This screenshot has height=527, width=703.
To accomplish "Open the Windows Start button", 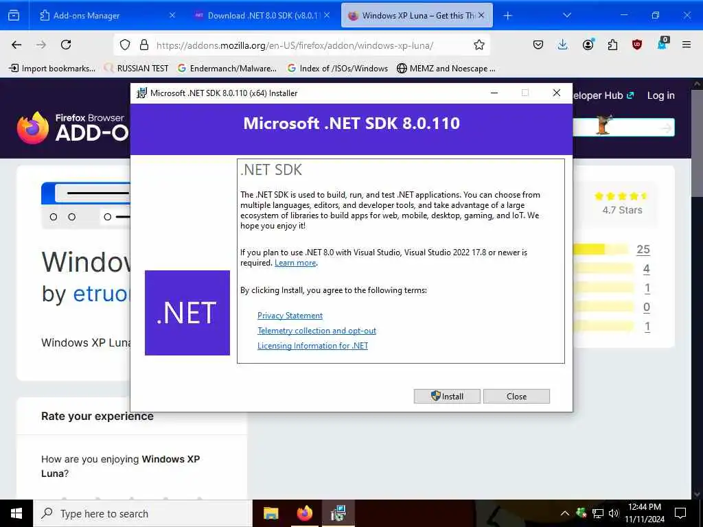I will tap(16, 513).
